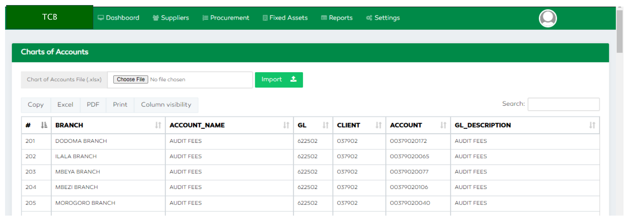Copy table data with Copy button
The width and height of the screenshot is (627, 219).
pos(36,105)
